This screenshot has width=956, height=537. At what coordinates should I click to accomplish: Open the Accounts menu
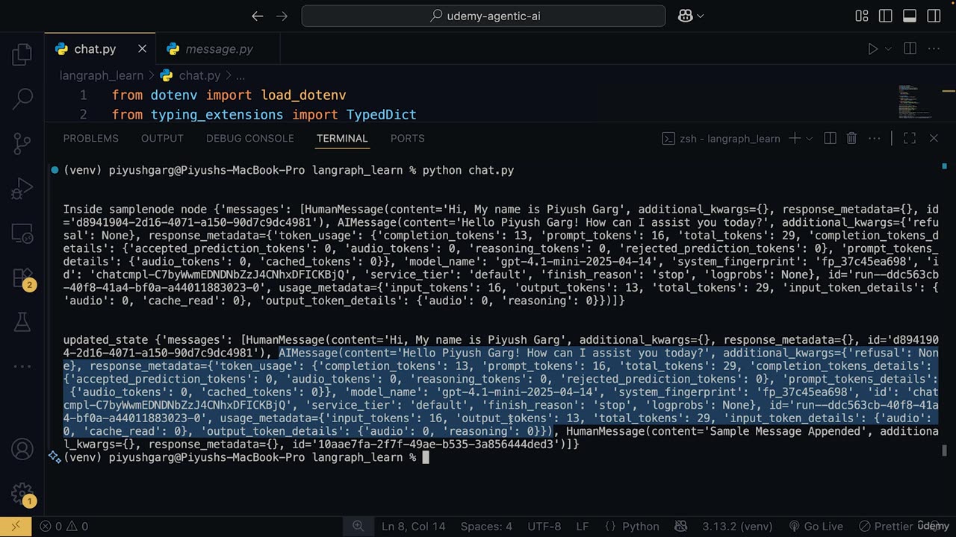pos(22,450)
